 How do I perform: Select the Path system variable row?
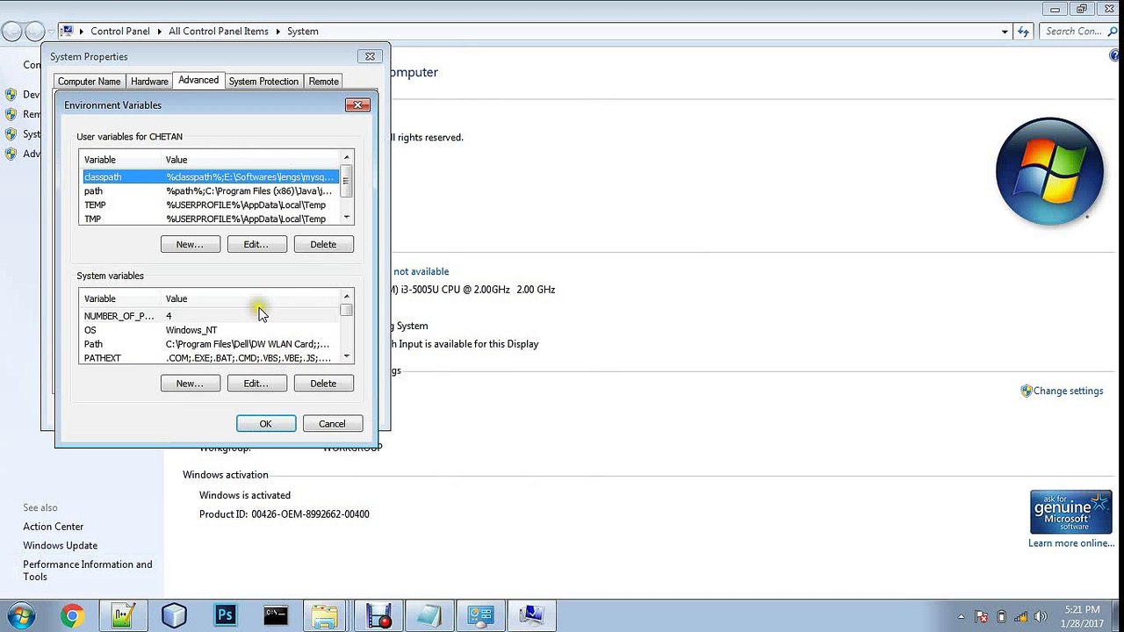point(210,344)
